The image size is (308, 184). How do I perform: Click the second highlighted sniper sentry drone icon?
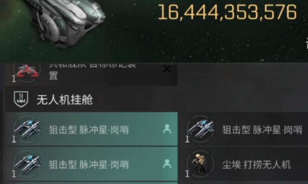pos(27,164)
